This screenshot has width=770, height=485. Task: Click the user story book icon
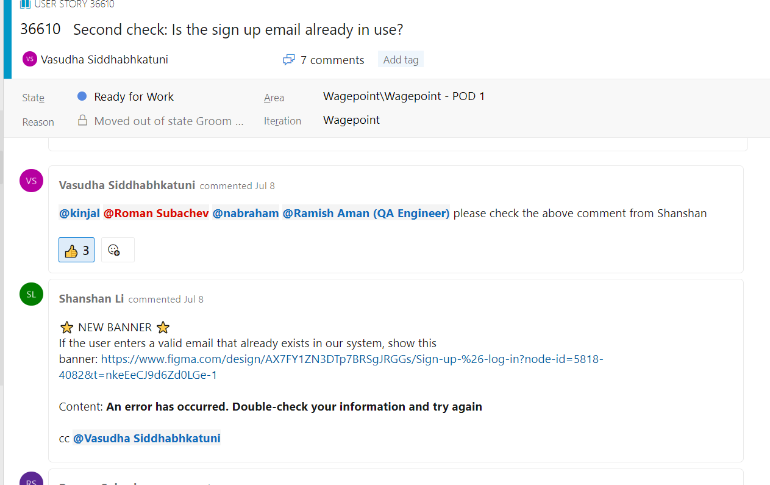click(x=25, y=4)
